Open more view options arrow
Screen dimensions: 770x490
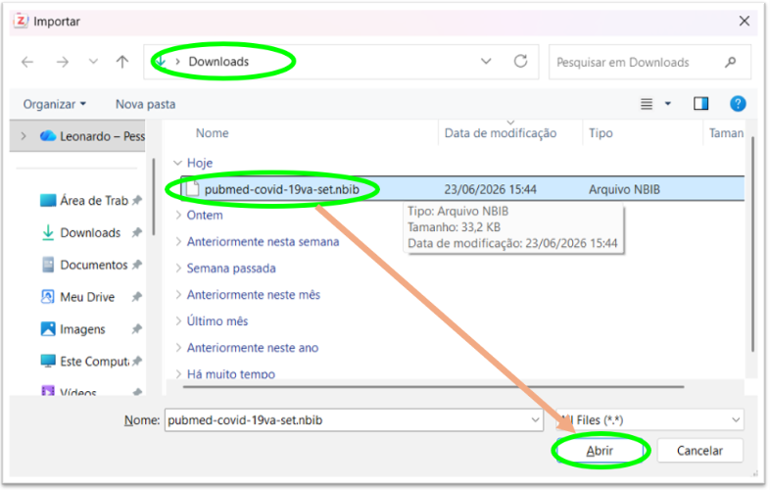668,104
